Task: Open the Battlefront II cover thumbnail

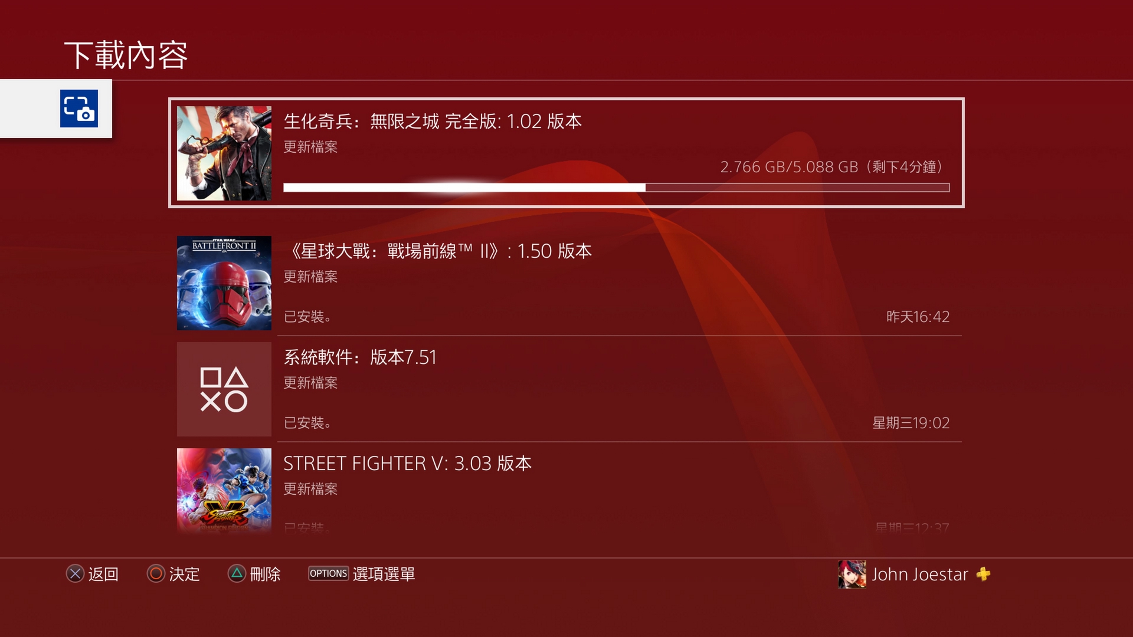Action: click(224, 283)
